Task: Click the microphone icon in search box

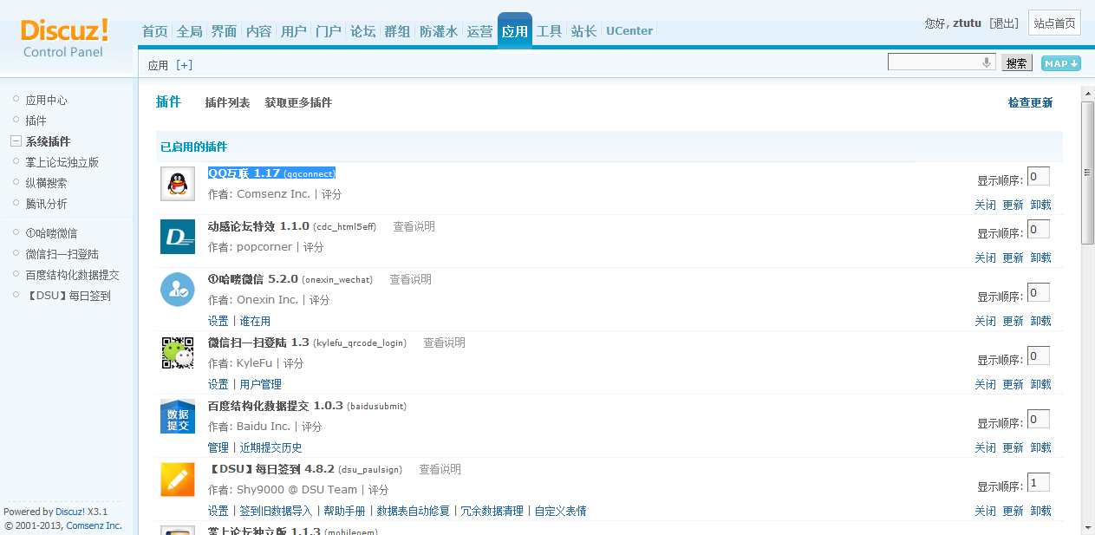Action: click(x=987, y=62)
